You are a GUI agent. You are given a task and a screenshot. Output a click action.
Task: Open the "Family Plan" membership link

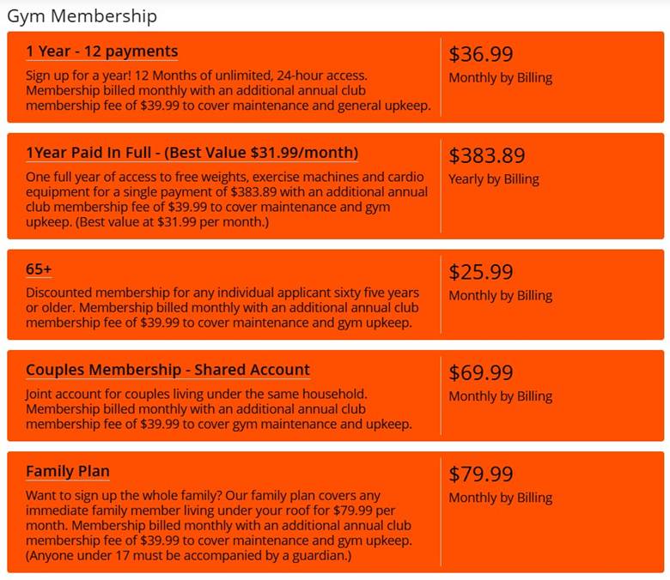[68, 471]
